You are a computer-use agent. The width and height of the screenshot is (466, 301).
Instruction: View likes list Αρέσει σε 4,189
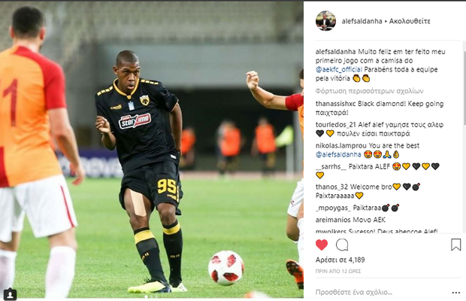coord(340,260)
